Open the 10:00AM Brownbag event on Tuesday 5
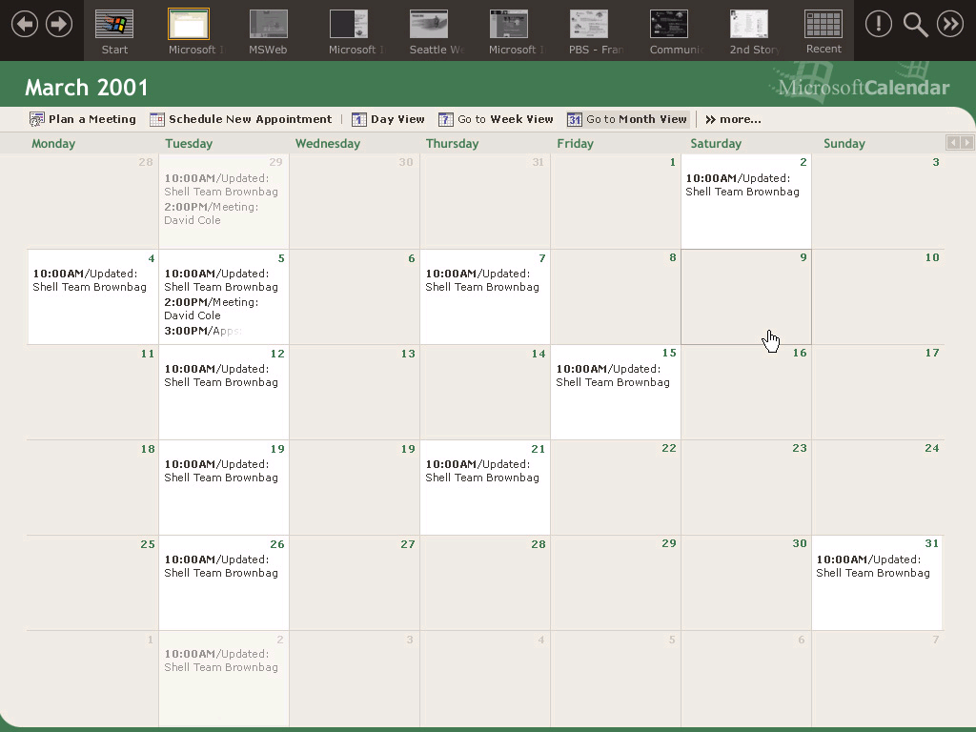976x732 pixels. click(x=221, y=280)
